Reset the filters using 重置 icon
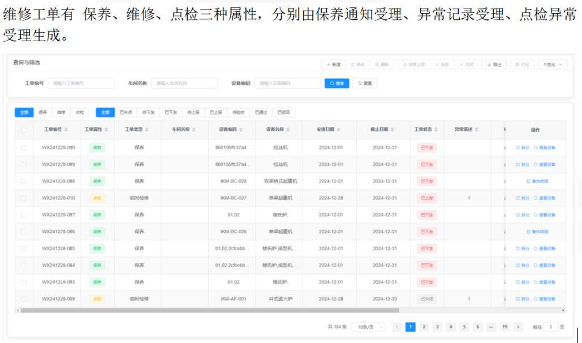 [365, 83]
